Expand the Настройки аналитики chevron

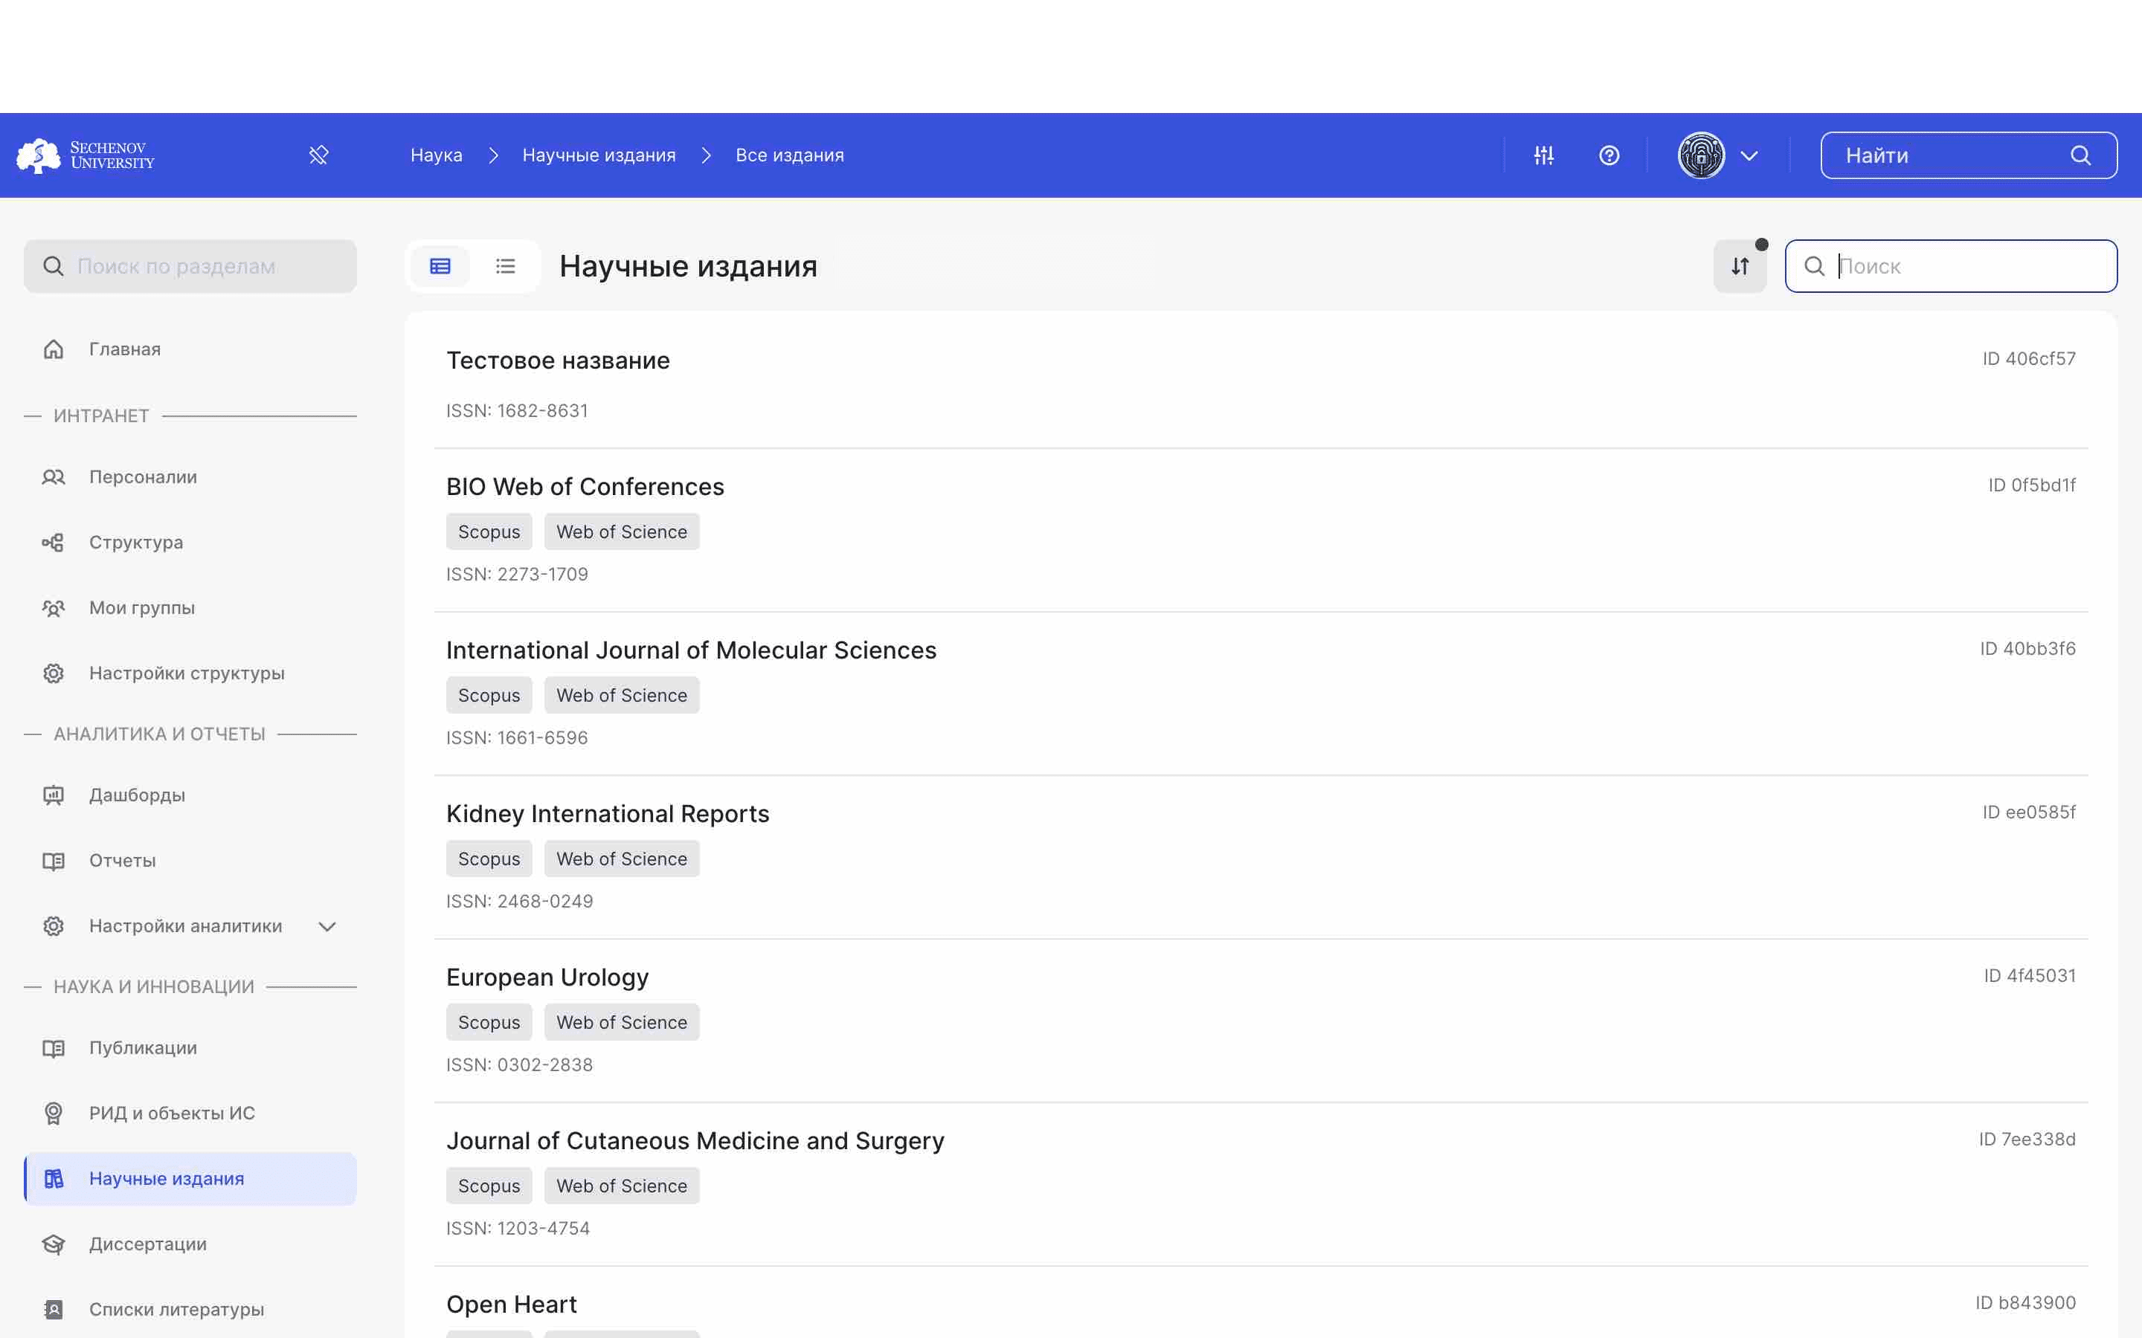327,926
